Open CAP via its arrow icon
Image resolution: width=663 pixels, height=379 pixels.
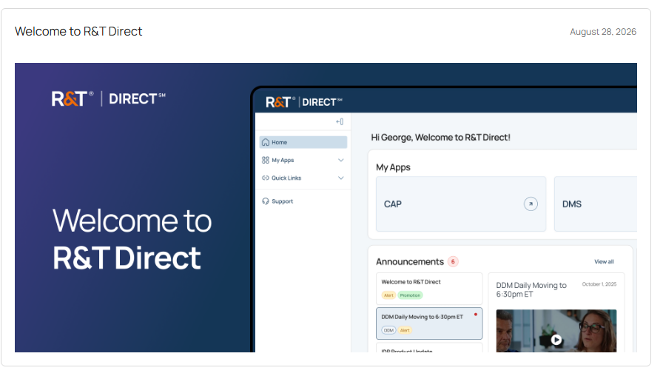click(531, 204)
